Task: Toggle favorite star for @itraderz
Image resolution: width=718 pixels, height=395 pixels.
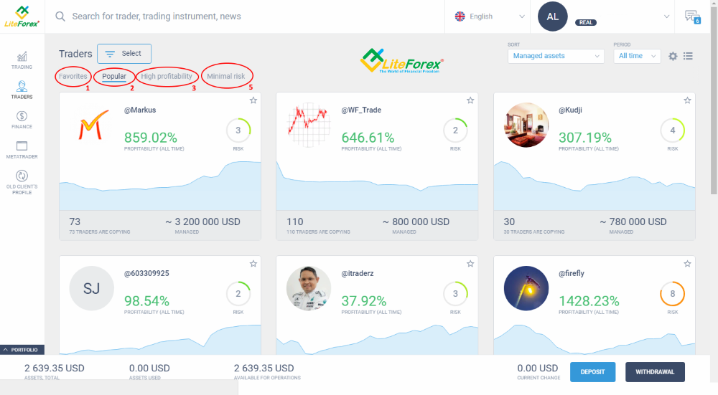Action: [470, 263]
